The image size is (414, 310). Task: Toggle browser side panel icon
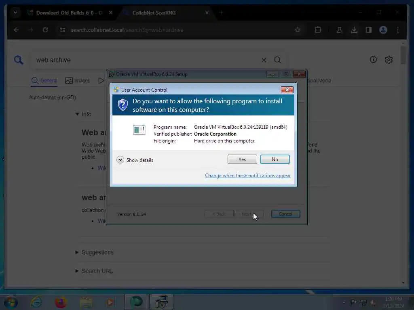369,30
